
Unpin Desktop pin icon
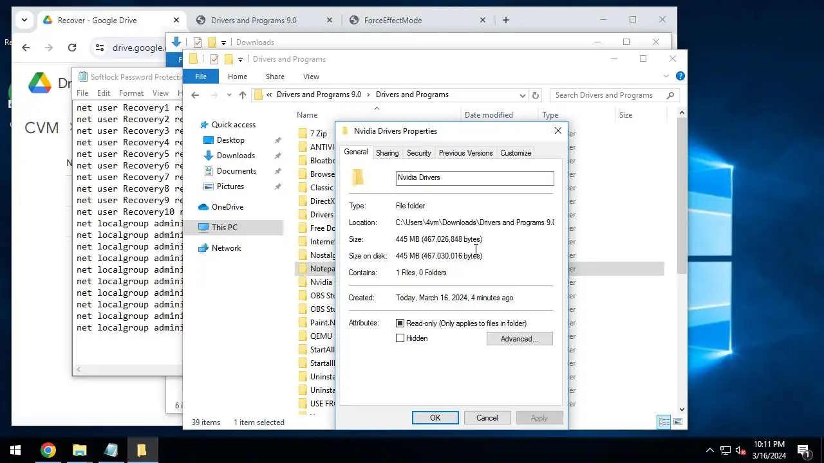click(x=278, y=140)
